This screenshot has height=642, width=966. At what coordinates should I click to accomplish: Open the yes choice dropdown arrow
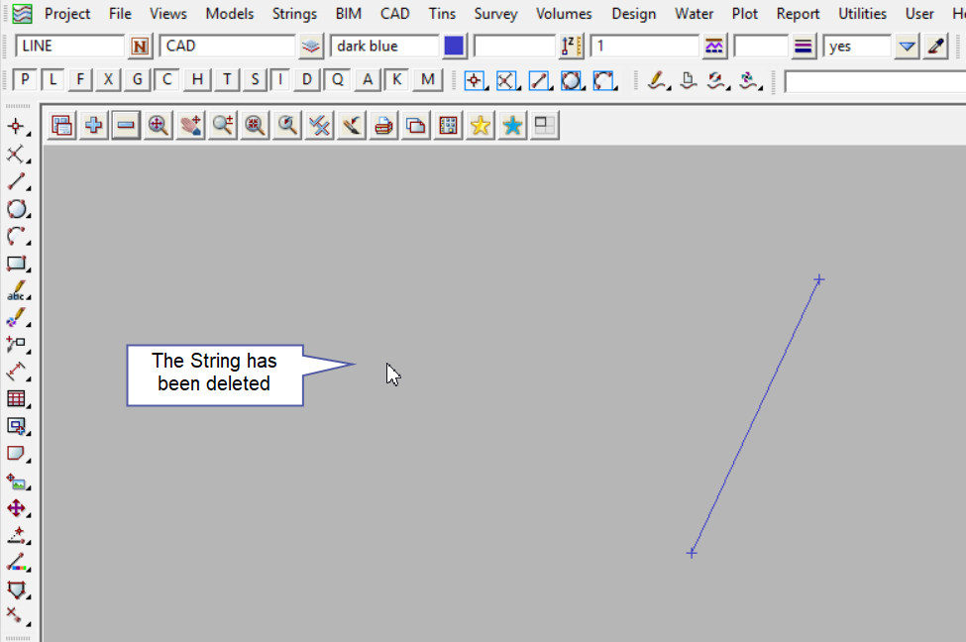pos(907,47)
